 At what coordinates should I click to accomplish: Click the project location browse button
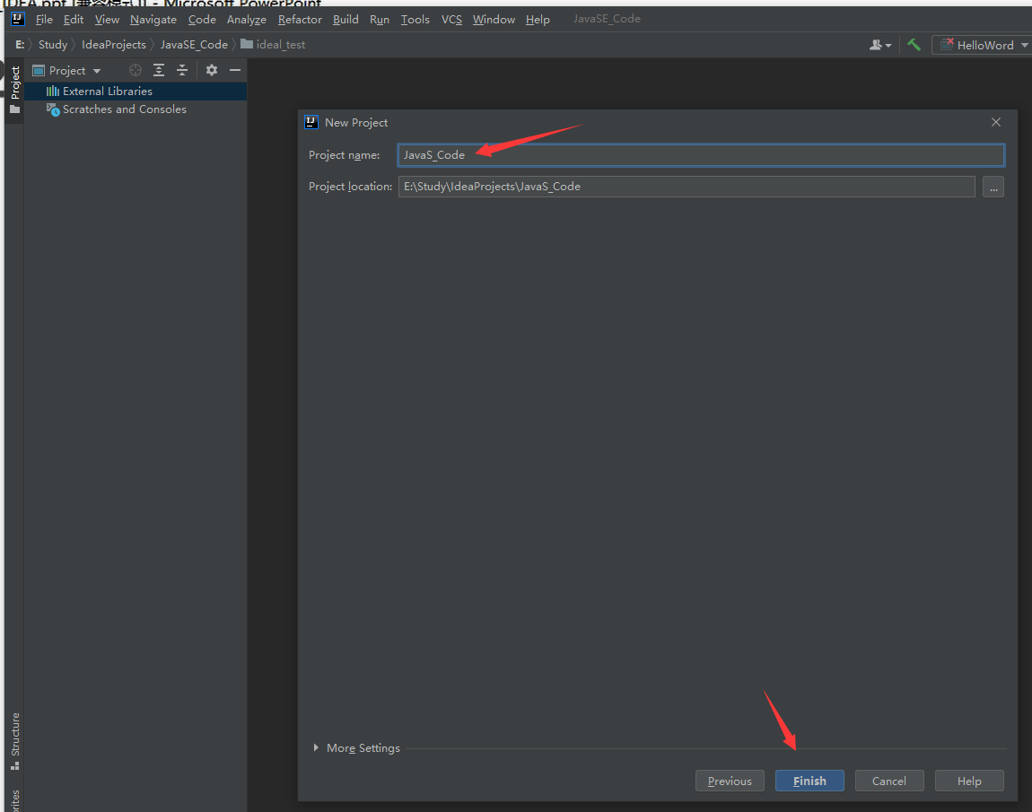click(993, 187)
